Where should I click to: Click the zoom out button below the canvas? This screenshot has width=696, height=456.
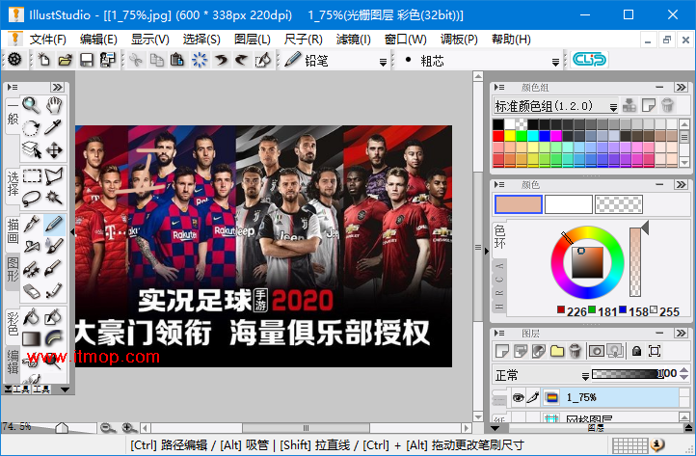(x=107, y=428)
